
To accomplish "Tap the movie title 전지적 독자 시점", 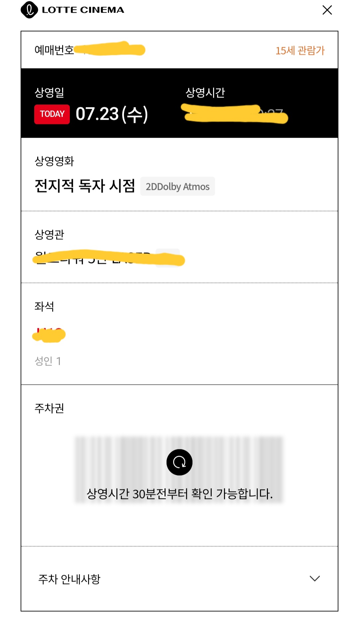I will [x=85, y=186].
